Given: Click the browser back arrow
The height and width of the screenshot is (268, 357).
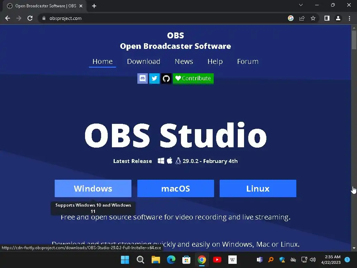Looking at the screenshot, I should click(8, 18).
